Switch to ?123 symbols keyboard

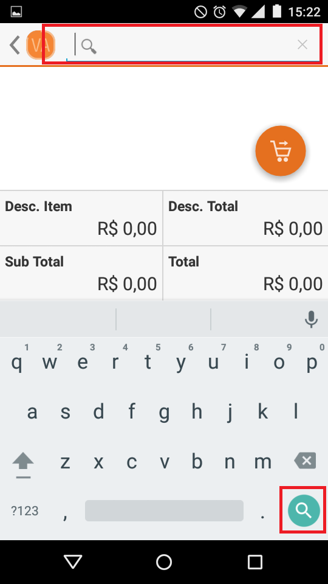point(24,510)
